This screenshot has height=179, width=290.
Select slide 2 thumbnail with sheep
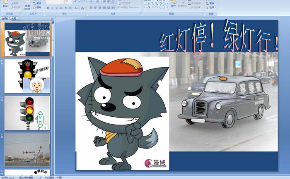point(27,76)
